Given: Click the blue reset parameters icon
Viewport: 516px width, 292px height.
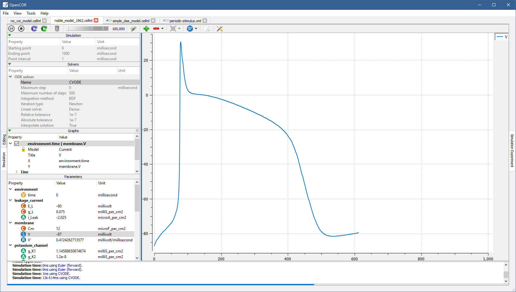Looking at the screenshot, I should coord(34,29).
